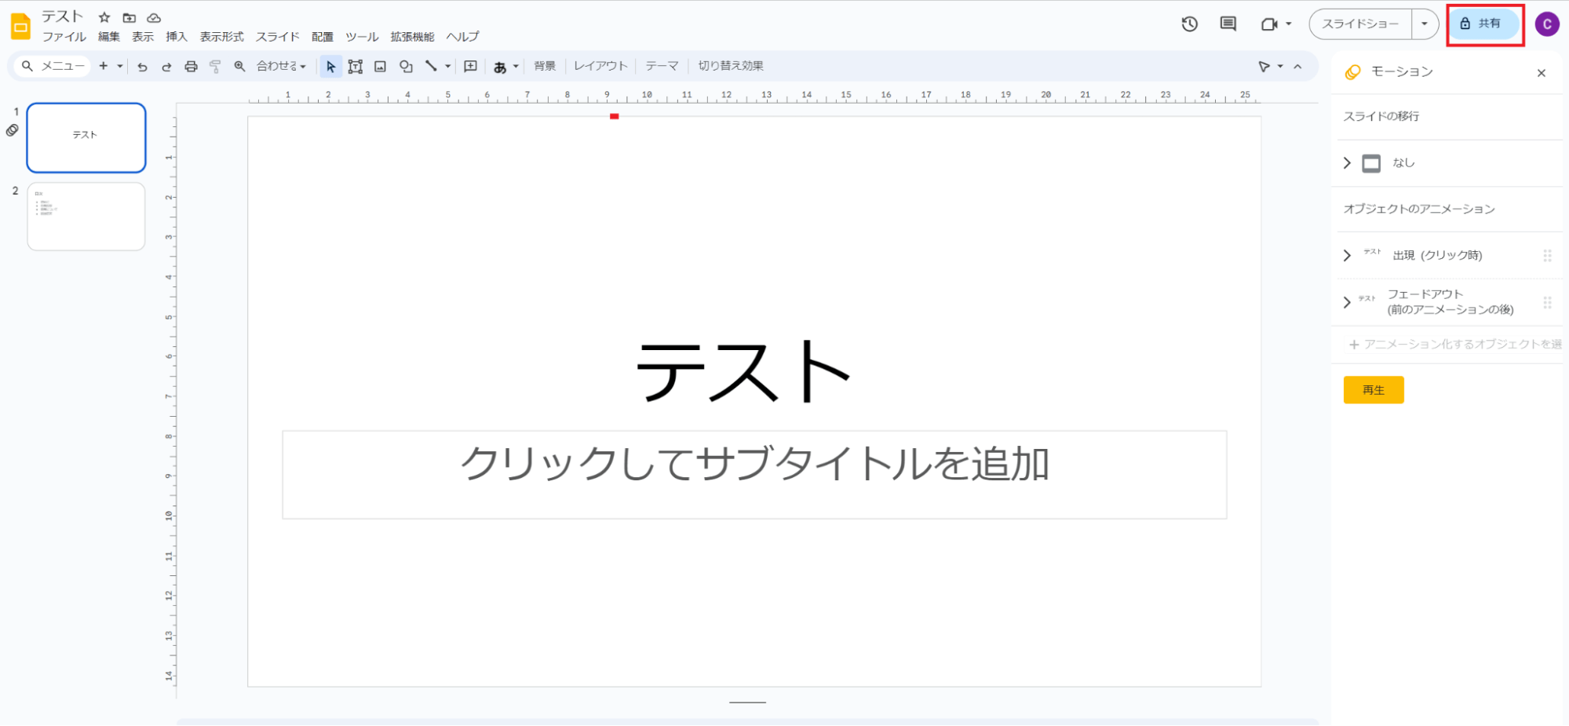Image resolution: width=1569 pixels, height=726 pixels.
Task: Open the 合わせる zoom dropdown
Action: 281,67
